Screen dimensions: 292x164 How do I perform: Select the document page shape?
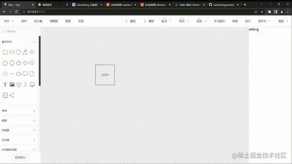pyautogui.click(x=32, y=74)
